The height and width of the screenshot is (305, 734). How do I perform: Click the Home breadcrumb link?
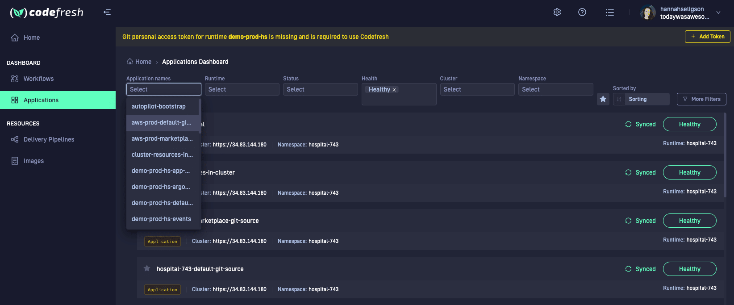[143, 62]
